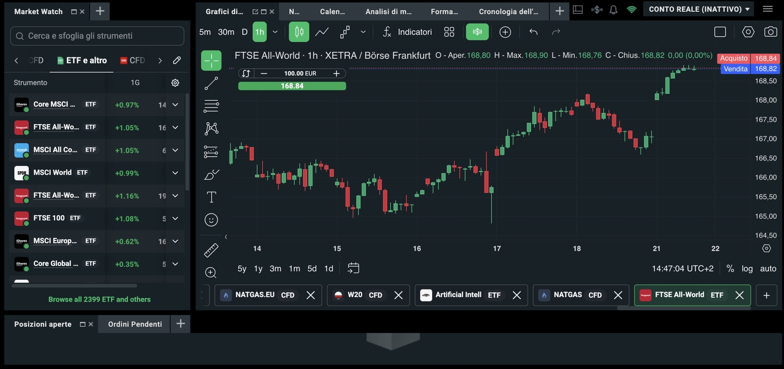Activate the chart zoom-in tool
This screenshot has width=784, height=369.
coord(211,273)
